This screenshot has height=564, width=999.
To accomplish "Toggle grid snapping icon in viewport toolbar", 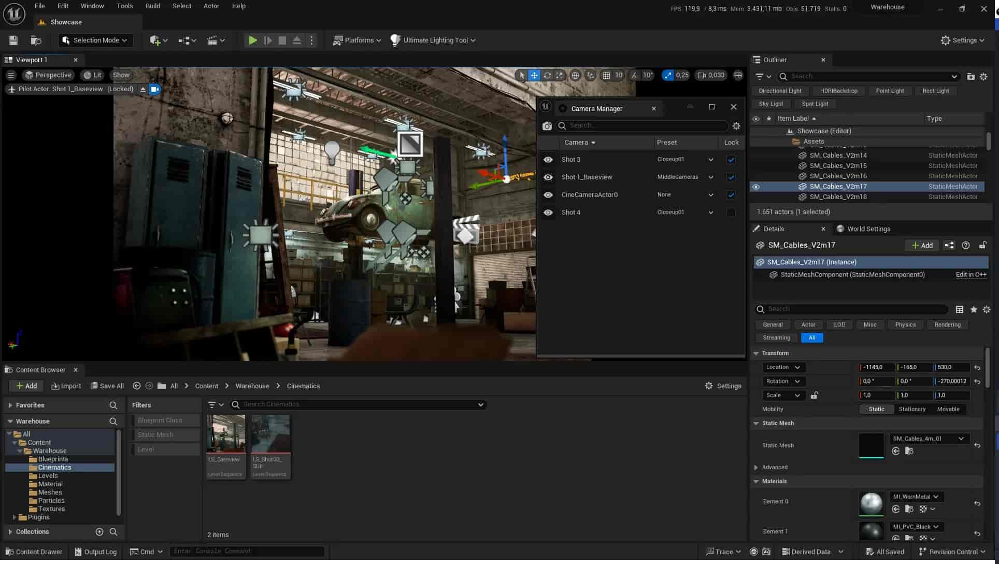I will point(606,75).
